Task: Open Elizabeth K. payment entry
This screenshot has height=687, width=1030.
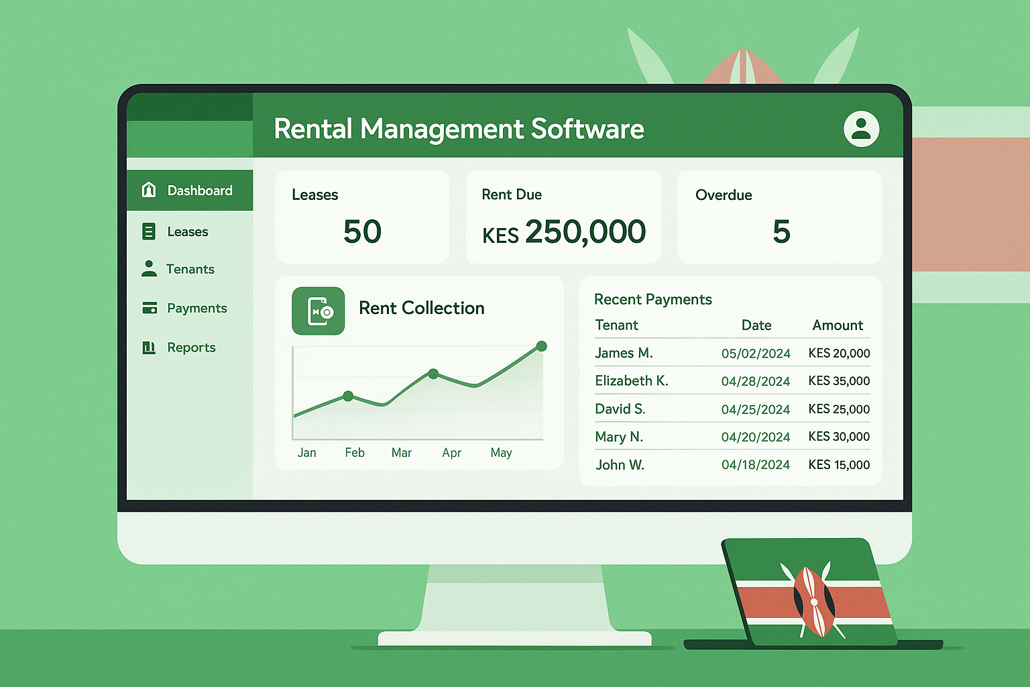Action: (731, 380)
